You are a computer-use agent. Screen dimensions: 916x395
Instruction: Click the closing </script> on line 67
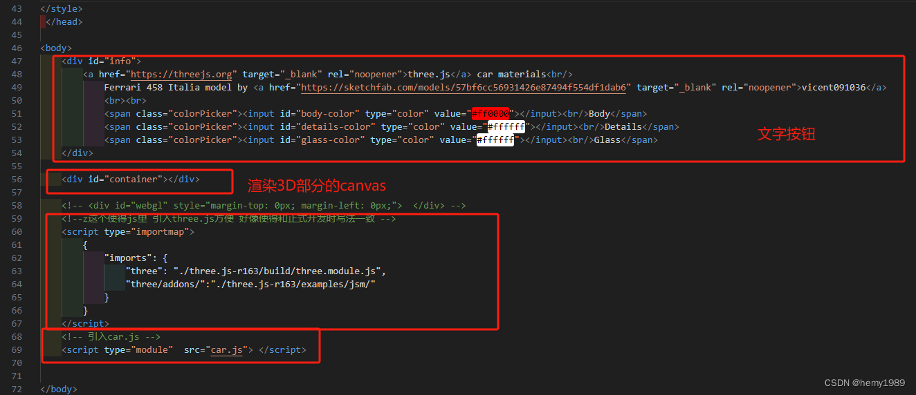pos(86,323)
